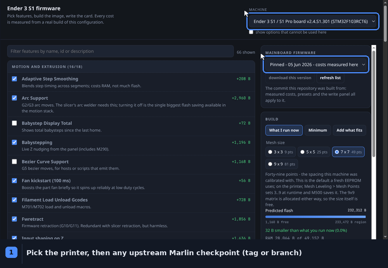Choose the 9 x 9 mesh size
388x268 pixels.
pyautogui.click(x=282, y=164)
